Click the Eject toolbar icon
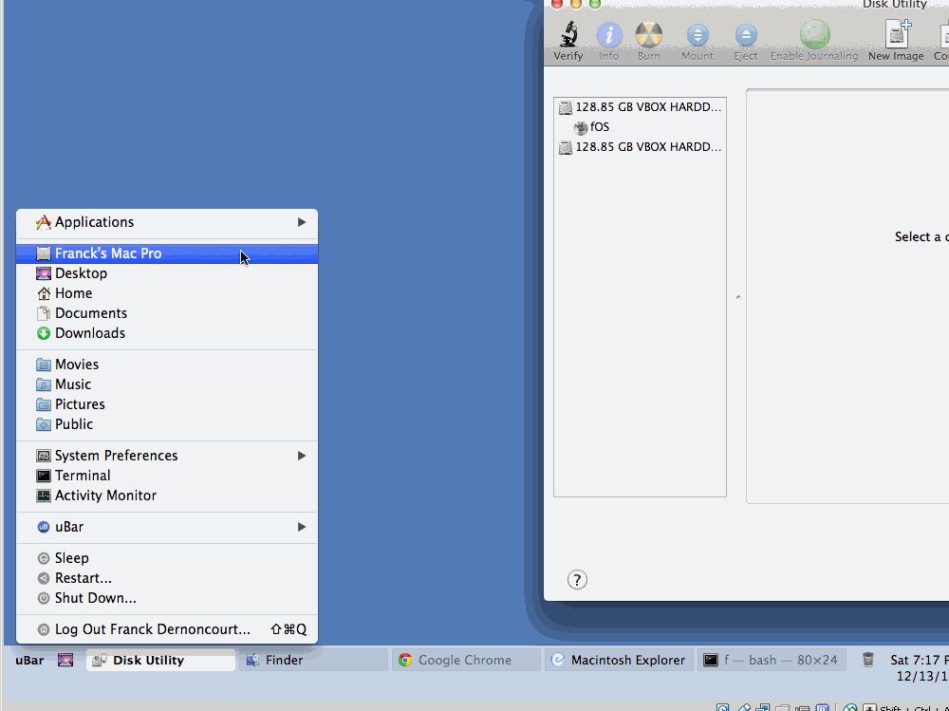949x711 pixels. (746, 35)
